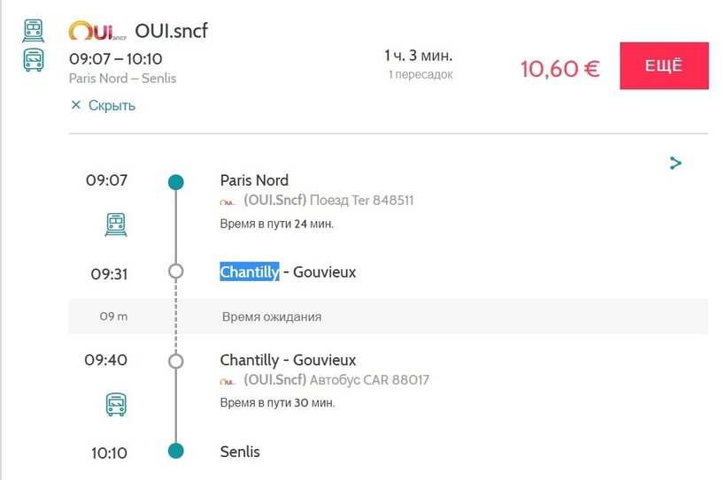Click the train icon at top left
The height and width of the screenshot is (480, 726).
(34, 32)
